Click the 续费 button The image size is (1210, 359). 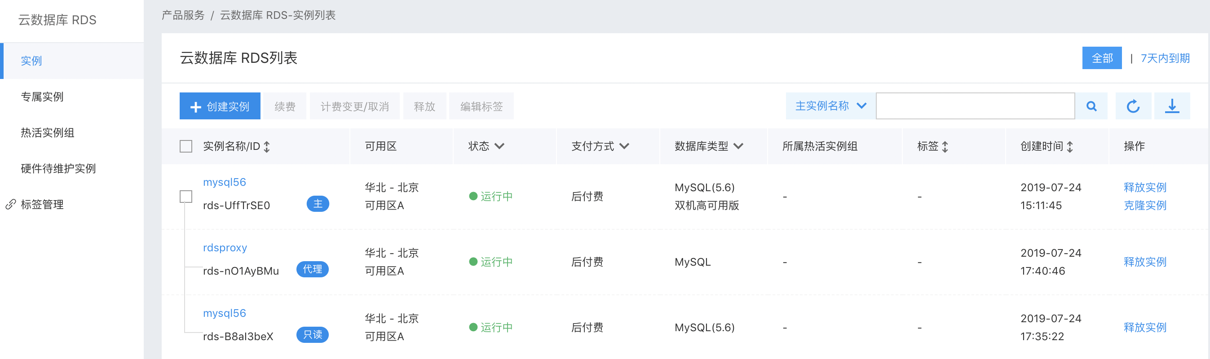point(285,106)
